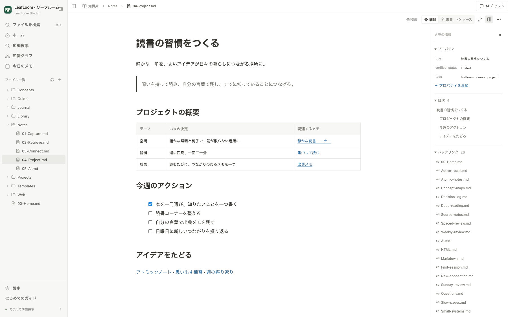Viewport: 508px width, 317px height.
Task: Switch to 閲覧 view mode
Action: [x=430, y=19]
